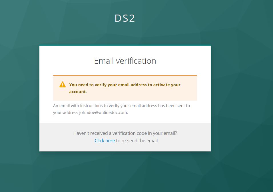Click the blank gray footer area left of "Haven't"
Viewport: 273px width, 192px height.
[54, 137]
